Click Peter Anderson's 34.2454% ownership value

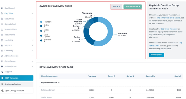(150, 90)
